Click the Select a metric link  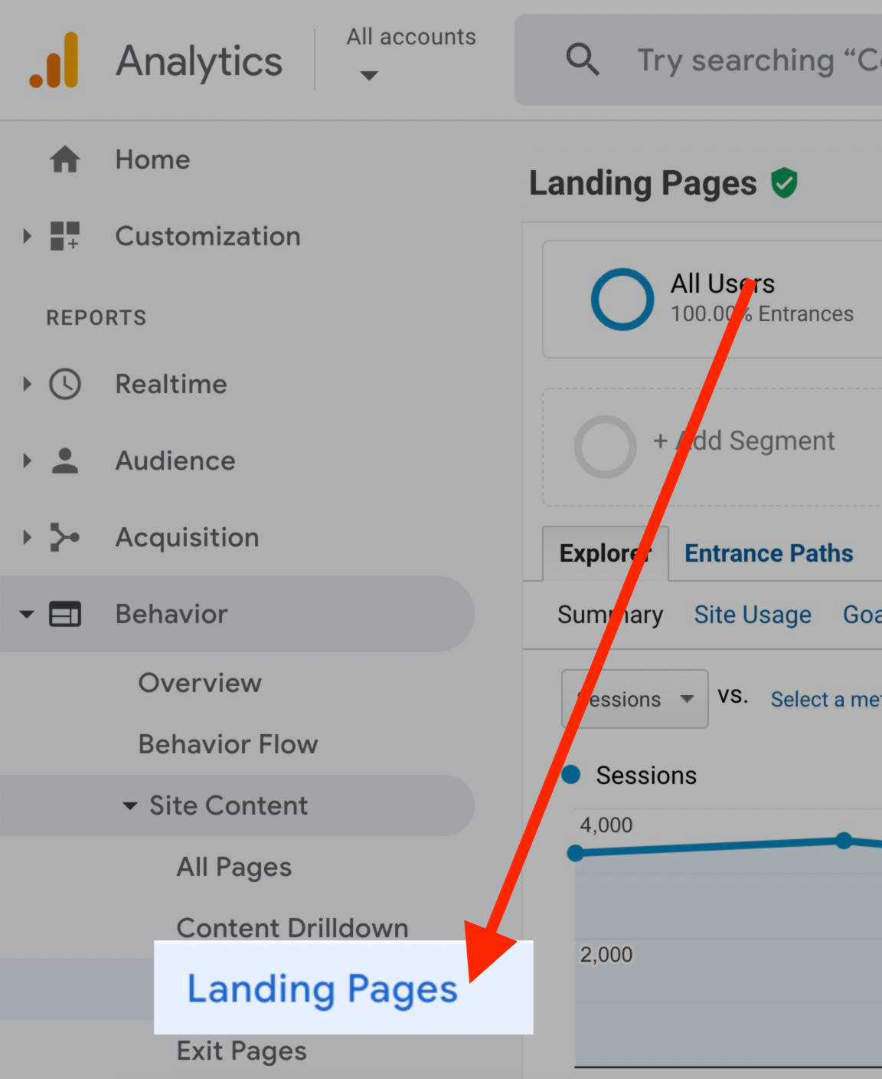click(825, 699)
